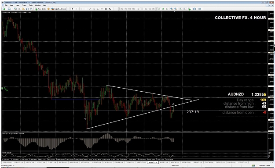Click the distance from high value 43
275x168 pixels.
(x=264, y=104)
